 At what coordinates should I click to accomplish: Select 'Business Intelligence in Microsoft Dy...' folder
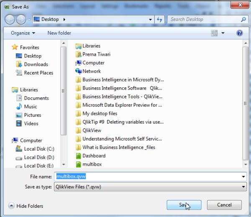pos(123,80)
